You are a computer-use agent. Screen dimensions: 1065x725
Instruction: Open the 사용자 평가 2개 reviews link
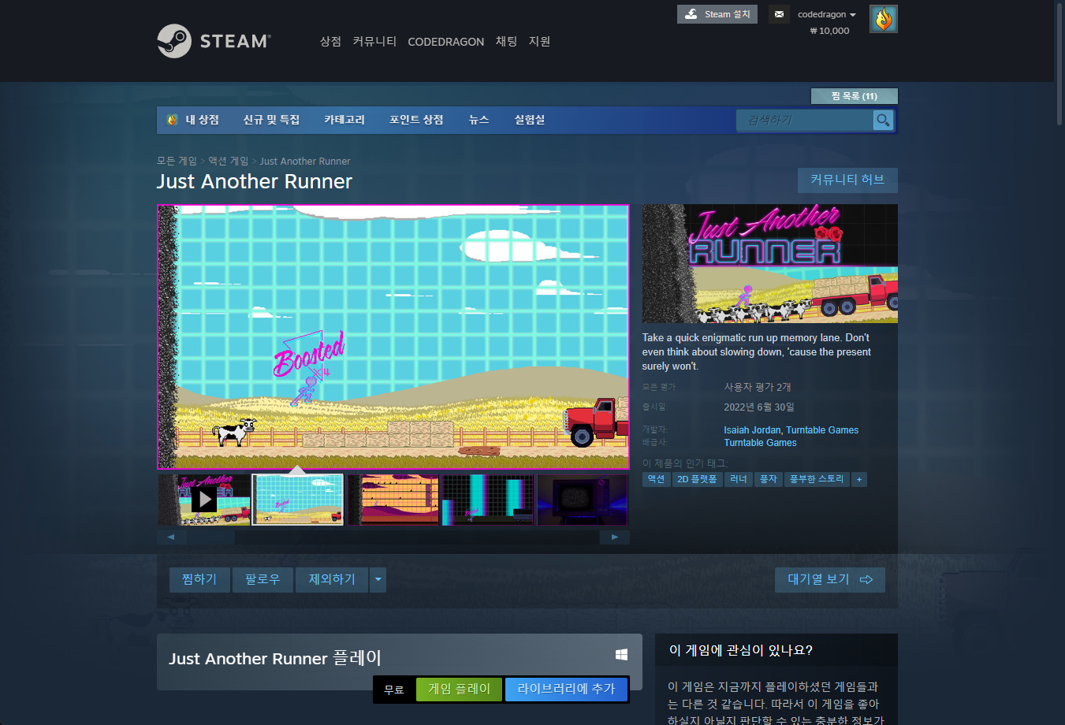pyautogui.click(x=757, y=387)
